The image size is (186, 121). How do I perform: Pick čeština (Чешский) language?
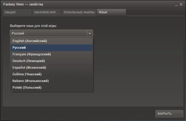tap(51, 74)
